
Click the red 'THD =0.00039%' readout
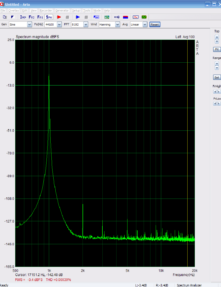point(58,280)
